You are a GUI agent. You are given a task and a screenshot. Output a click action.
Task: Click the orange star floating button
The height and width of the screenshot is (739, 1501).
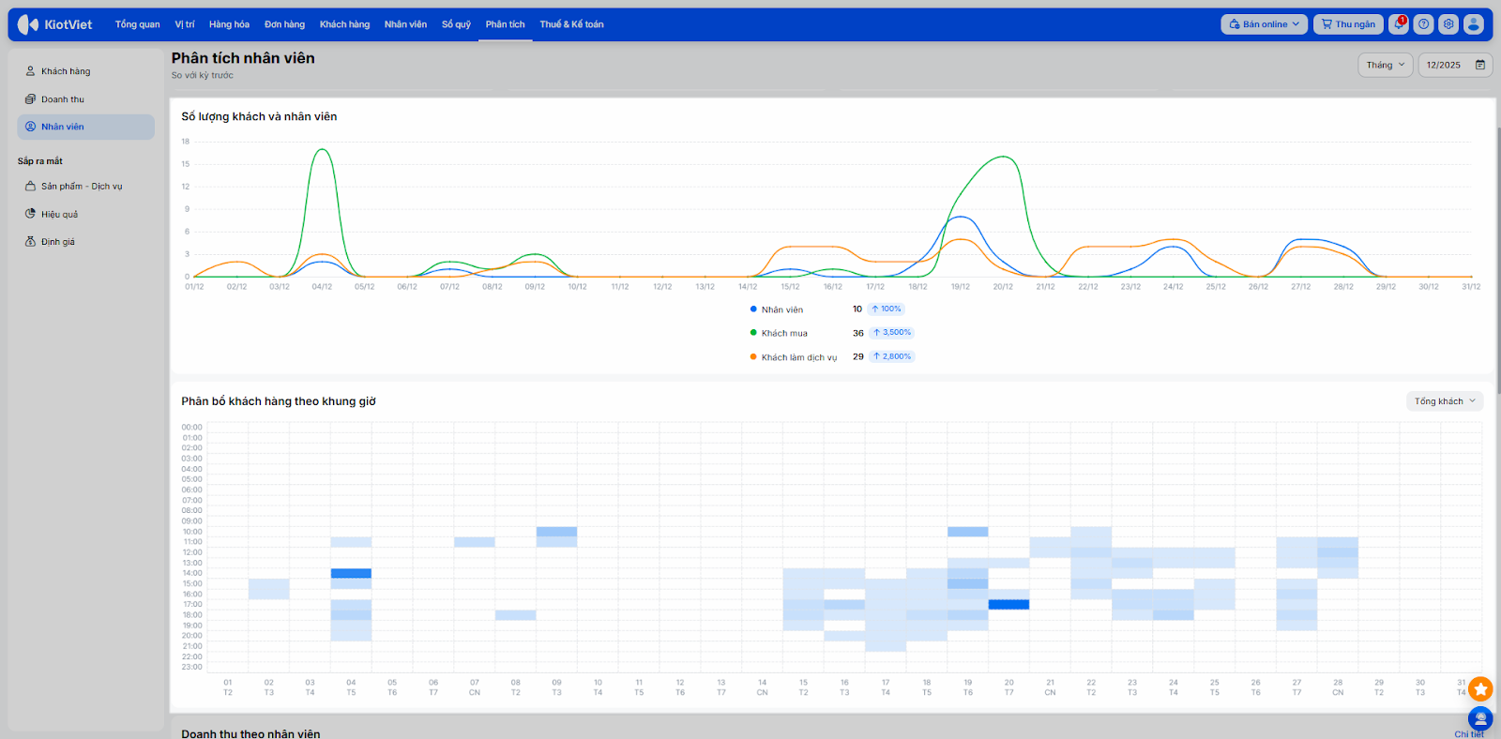pyautogui.click(x=1480, y=689)
